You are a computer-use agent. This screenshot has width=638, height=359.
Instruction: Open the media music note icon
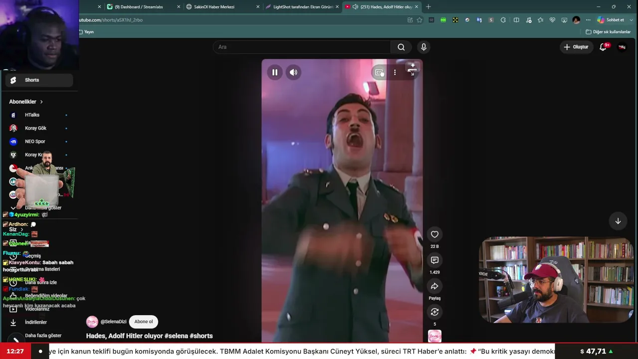pyautogui.click(x=528, y=20)
